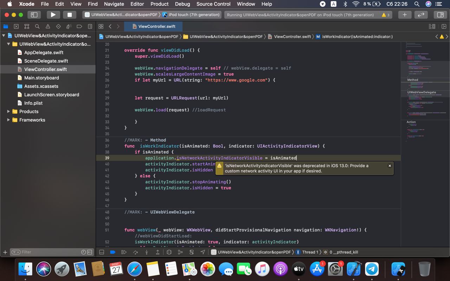Open Debug View Hierarchy icon in debug bar

[x=169, y=252]
